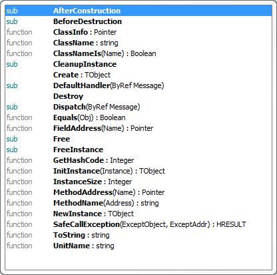Select ToString : string item

click(x=138, y=235)
